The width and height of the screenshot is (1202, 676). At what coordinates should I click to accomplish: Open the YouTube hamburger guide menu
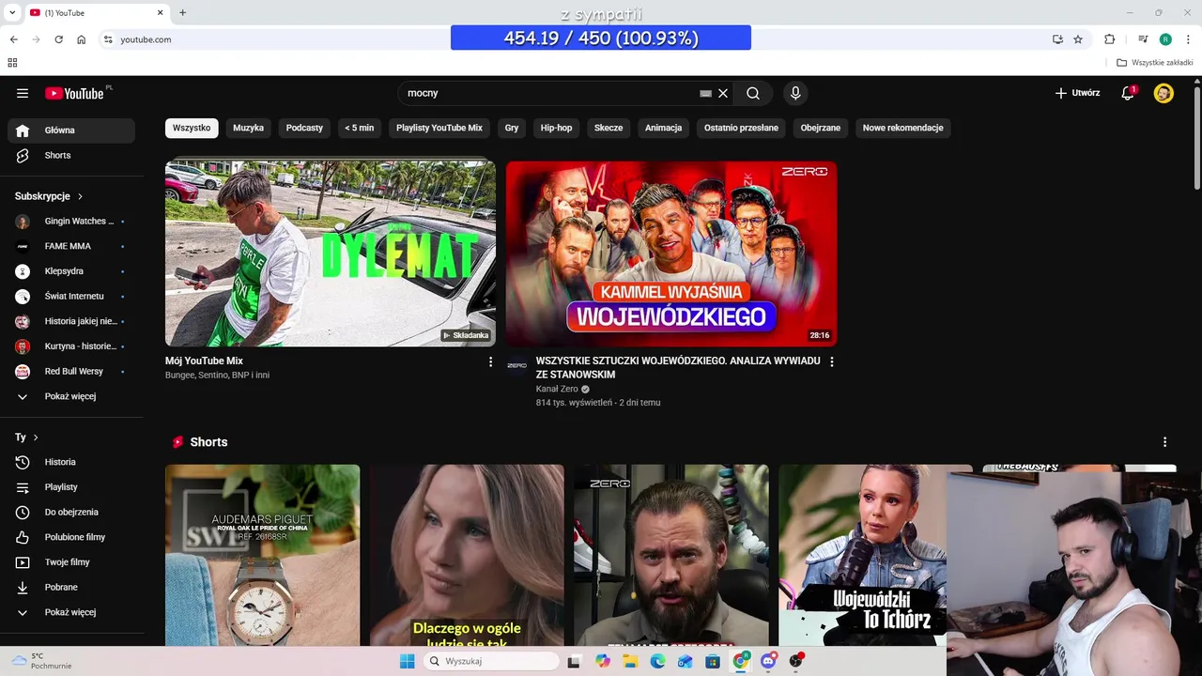(x=23, y=93)
